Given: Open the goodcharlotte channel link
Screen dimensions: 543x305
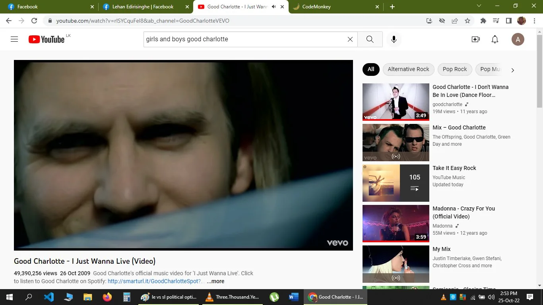Looking at the screenshot, I should 447,104.
